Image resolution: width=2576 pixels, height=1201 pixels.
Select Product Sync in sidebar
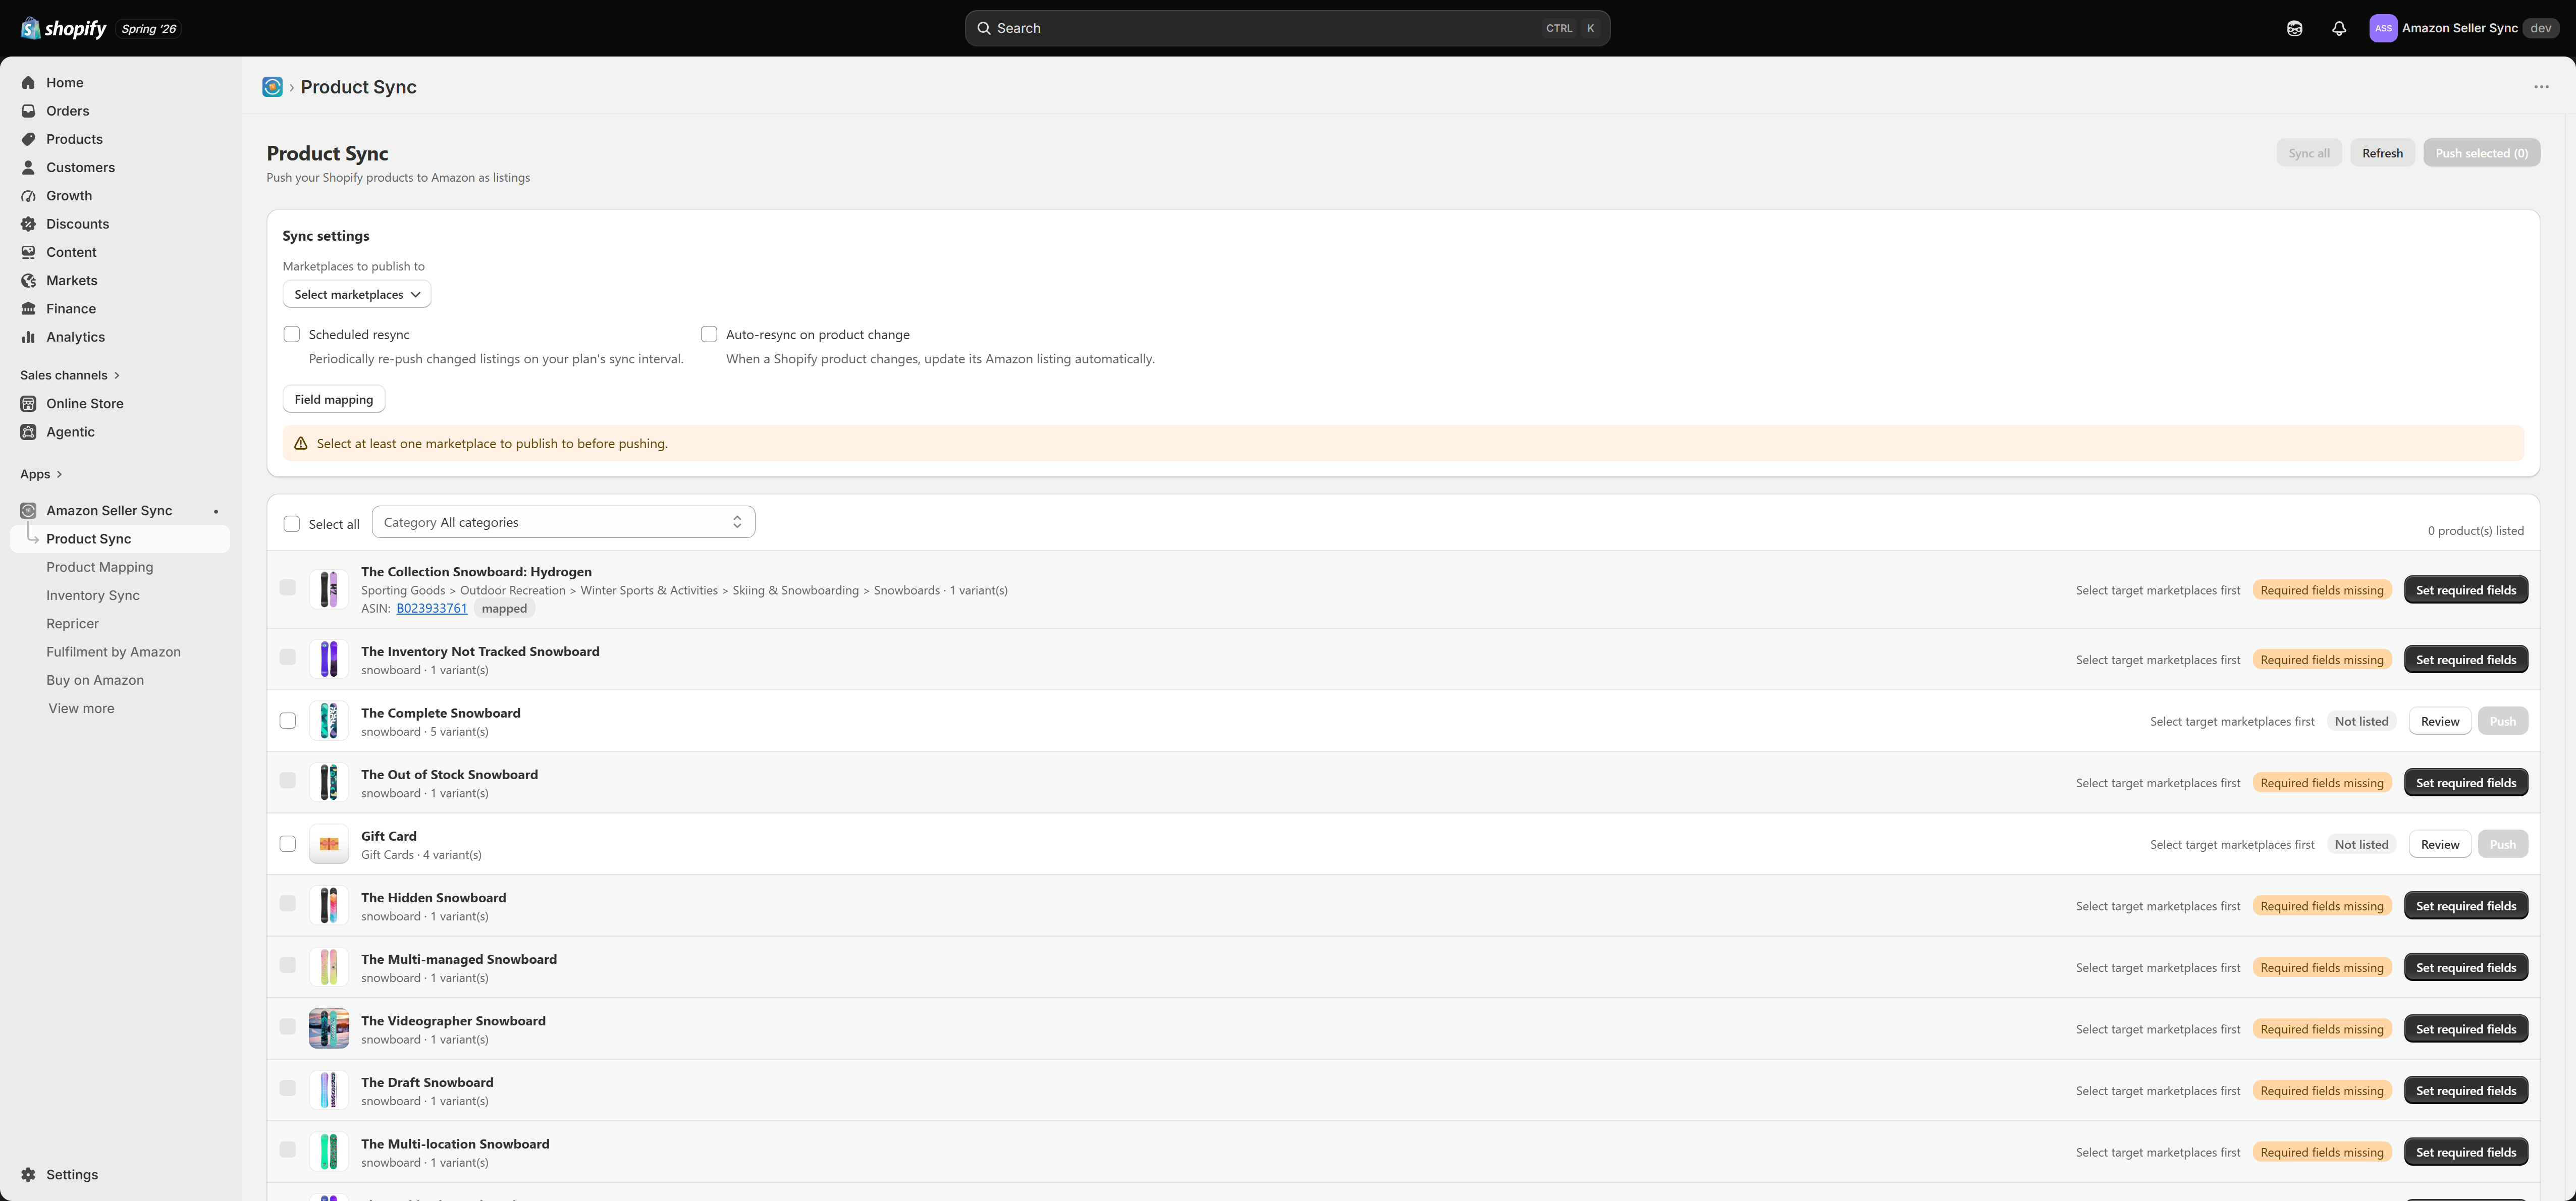click(120, 539)
